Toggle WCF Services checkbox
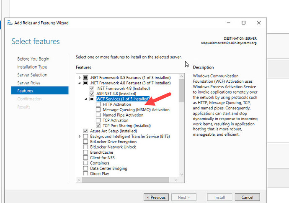 92,99
